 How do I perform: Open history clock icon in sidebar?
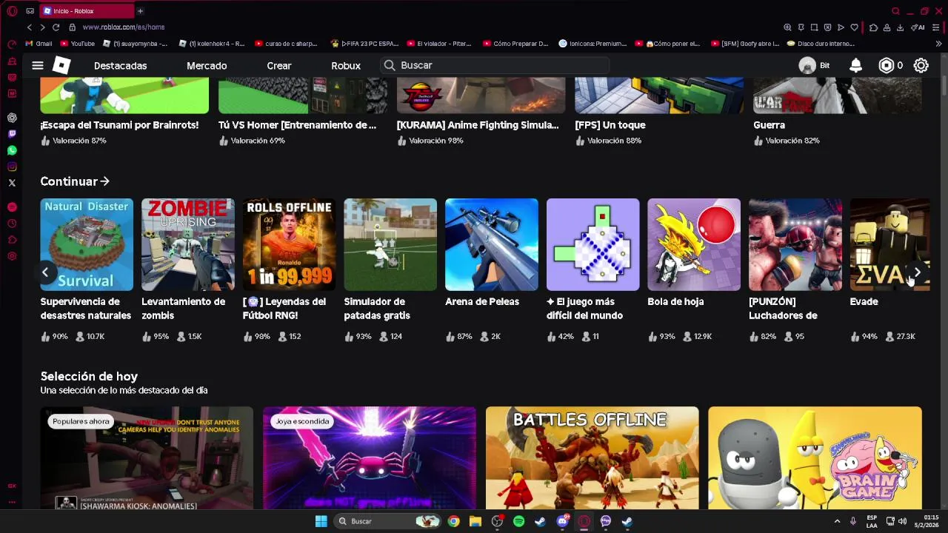[12, 224]
